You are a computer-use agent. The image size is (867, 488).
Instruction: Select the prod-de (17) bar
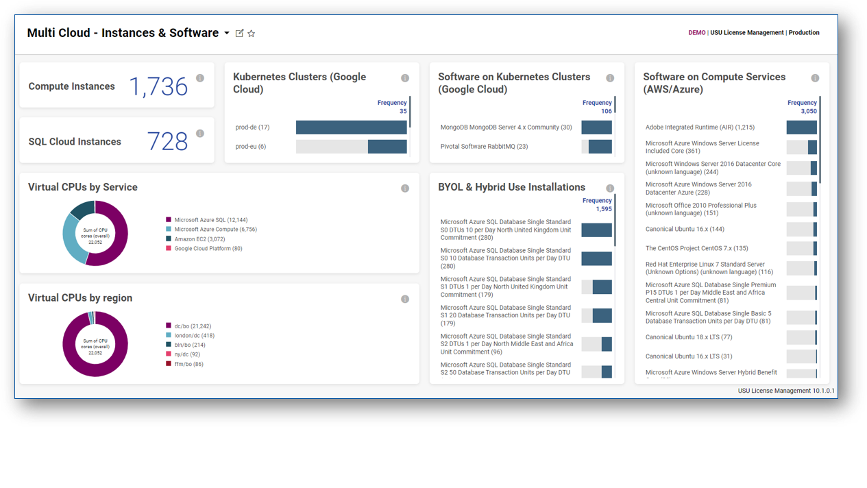352,127
